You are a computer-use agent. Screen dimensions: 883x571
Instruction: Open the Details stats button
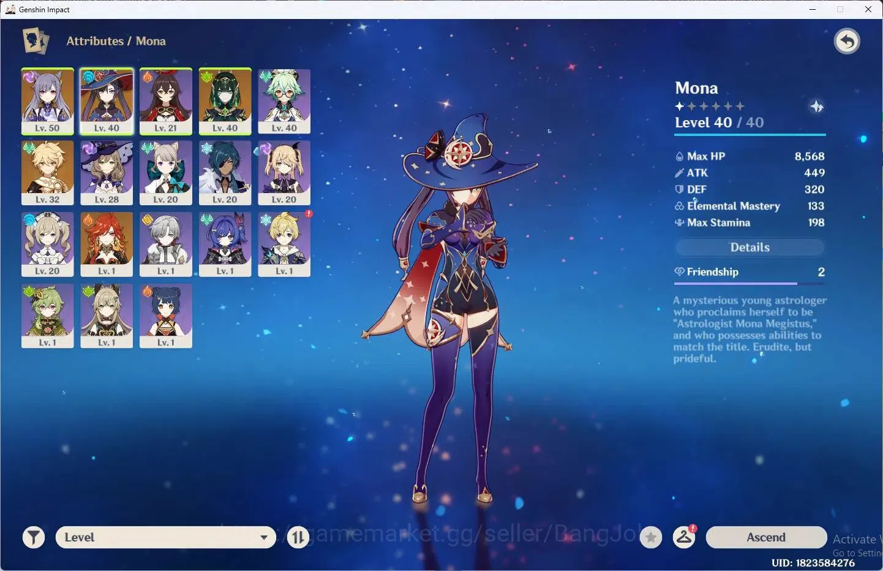pos(750,248)
